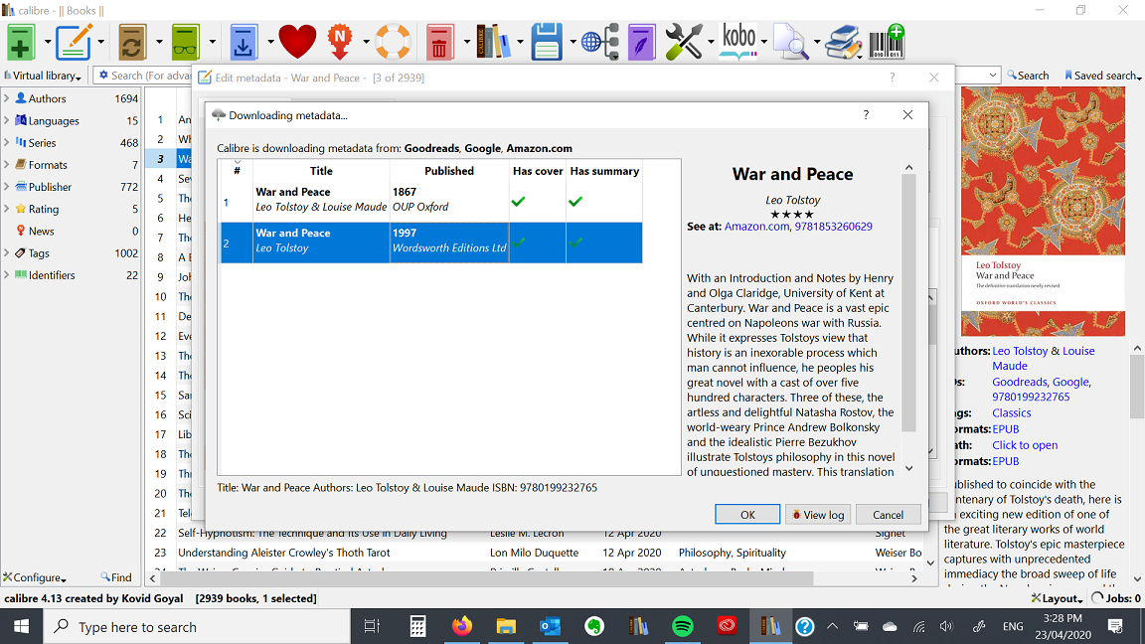Open the Calibre library bookshelf icon
The height and width of the screenshot is (644, 1145).
click(493, 42)
